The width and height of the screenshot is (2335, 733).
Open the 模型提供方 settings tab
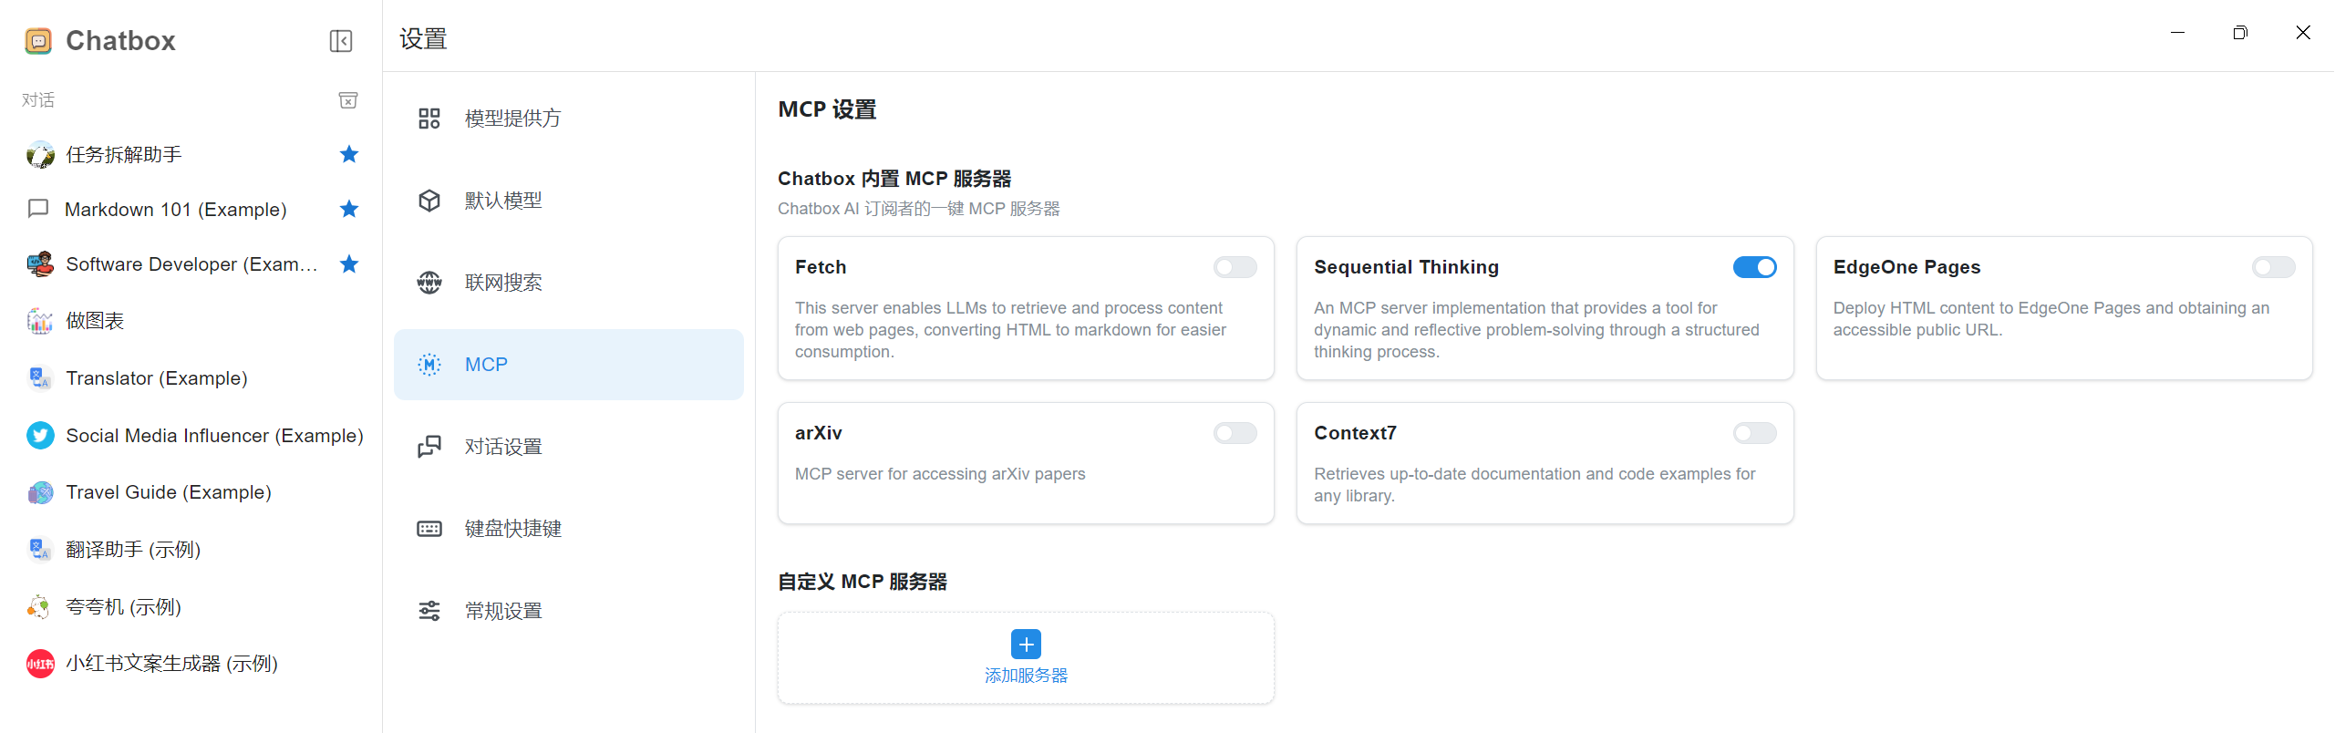tap(569, 119)
